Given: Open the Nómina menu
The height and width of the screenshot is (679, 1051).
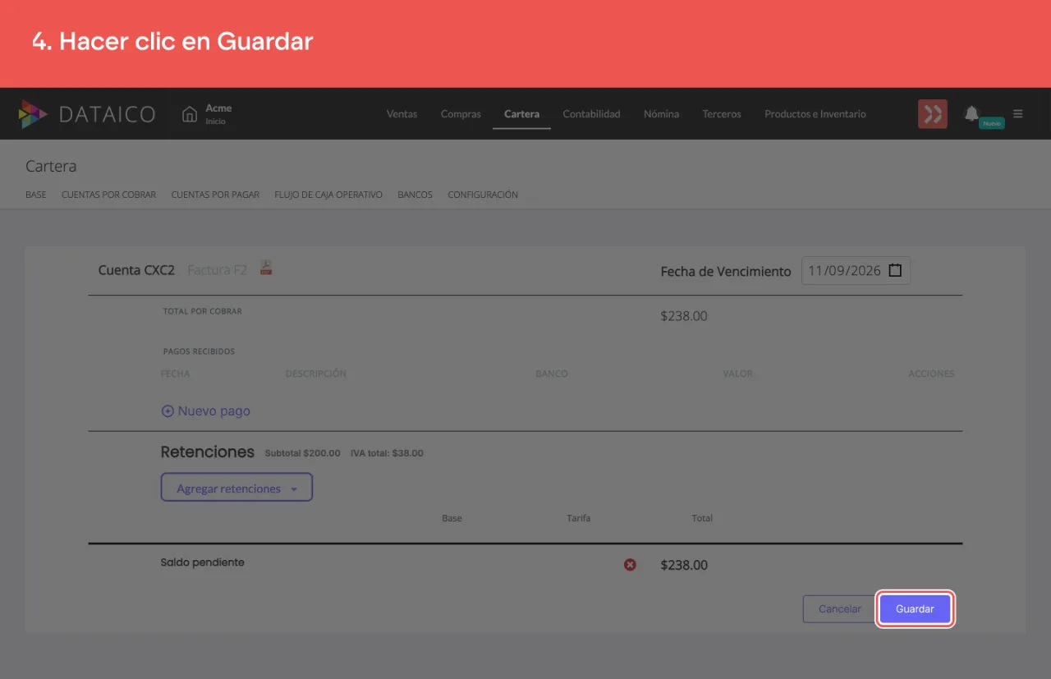Looking at the screenshot, I should point(661,114).
